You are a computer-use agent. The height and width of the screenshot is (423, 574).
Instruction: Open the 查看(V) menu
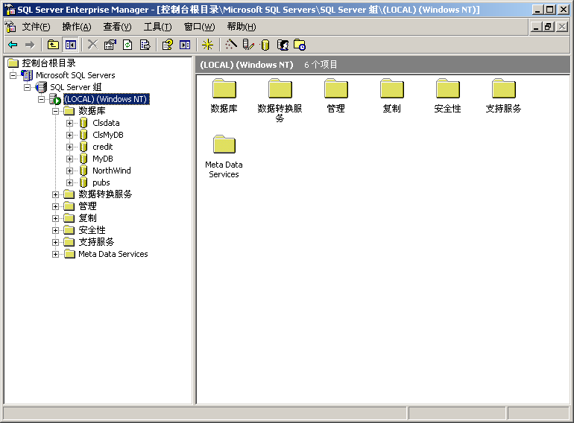tap(117, 27)
